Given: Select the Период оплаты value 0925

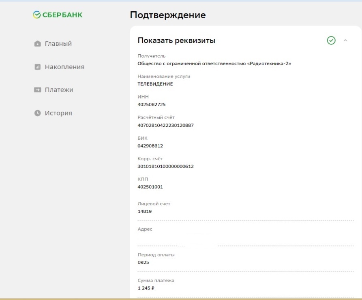Looking at the screenshot, I should pos(143,262).
